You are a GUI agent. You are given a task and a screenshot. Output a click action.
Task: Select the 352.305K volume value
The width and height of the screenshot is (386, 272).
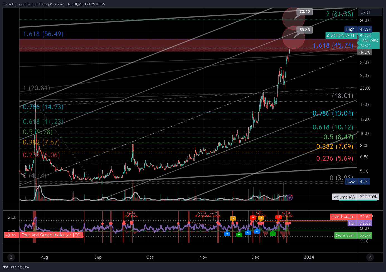(x=368, y=197)
